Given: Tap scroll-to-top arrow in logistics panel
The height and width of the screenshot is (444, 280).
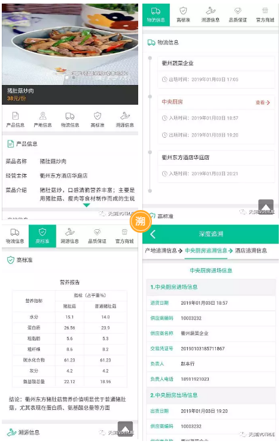Looking at the screenshot, I should pos(266,206).
